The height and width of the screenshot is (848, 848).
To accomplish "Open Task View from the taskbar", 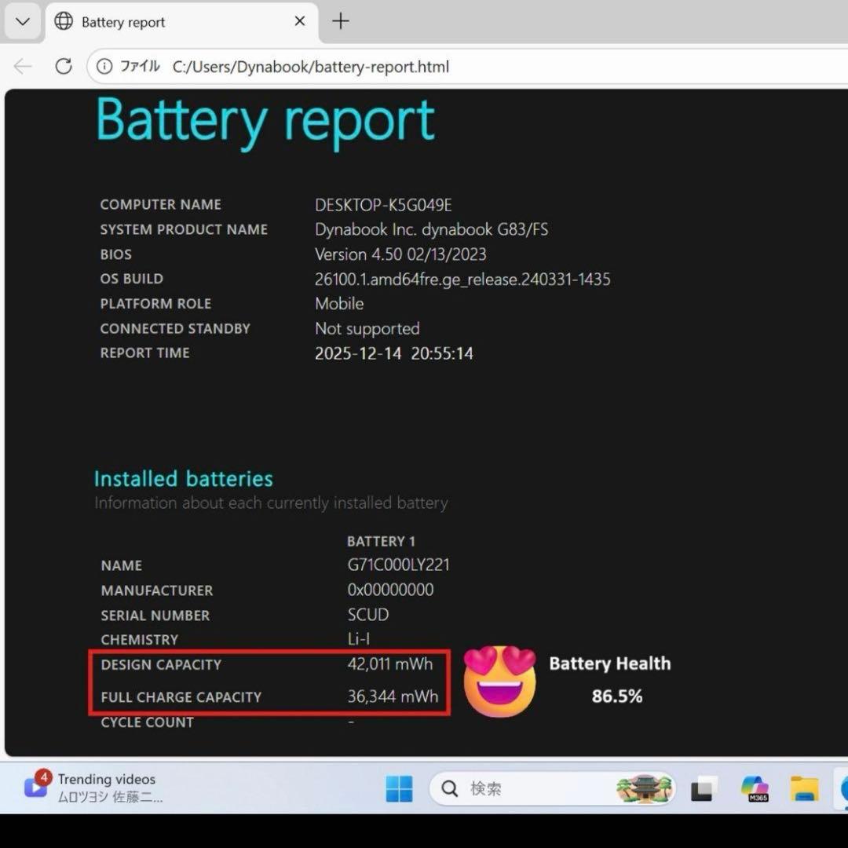I will click(704, 788).
